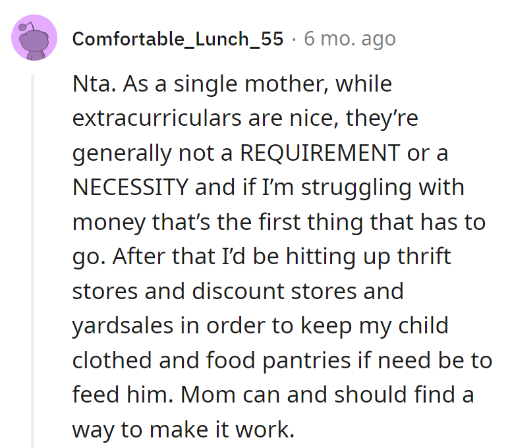Click the words 'thrift stores' in the comment
The height and width of the screenshot is (448, 510).
[422, 256]
